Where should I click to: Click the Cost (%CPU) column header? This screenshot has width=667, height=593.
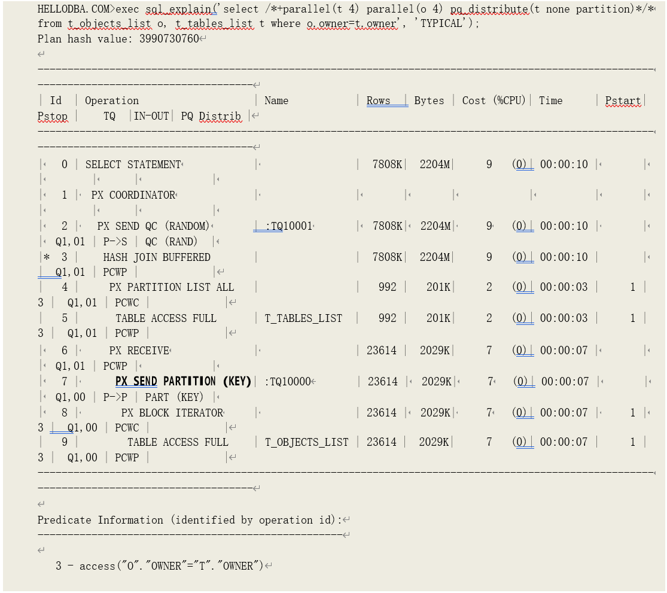coord(494,101)
